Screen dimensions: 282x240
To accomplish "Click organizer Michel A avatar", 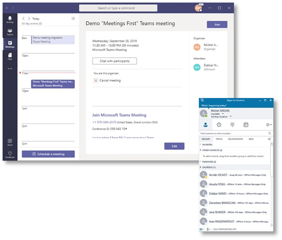I will click(x=197, y=47).
